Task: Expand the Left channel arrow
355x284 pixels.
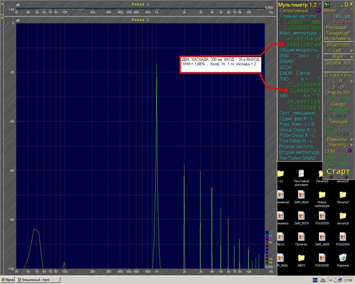Action: [351, 51]
